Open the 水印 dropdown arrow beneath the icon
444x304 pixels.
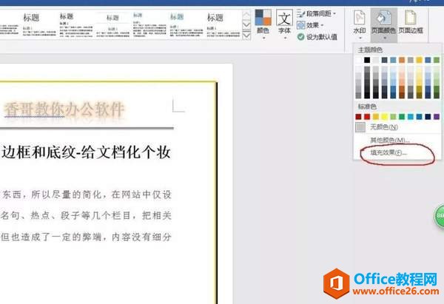(360, 38)
